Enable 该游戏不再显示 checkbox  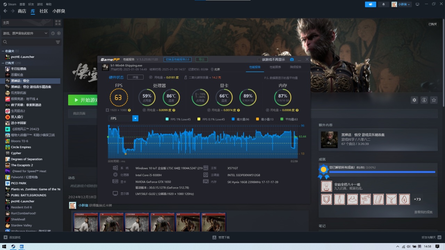tap(259, 59)
